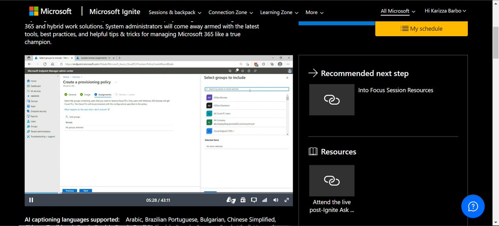
Task: Open the More navigation menu
Action: click(314, 12)
